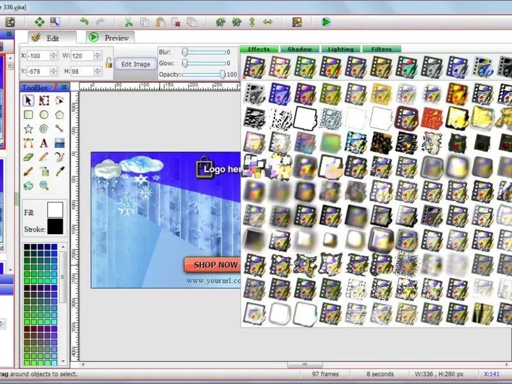The height and width of the screenshot is (384, 512).
Task: Select the transform tool with dotted box
Action: [44, 100]
